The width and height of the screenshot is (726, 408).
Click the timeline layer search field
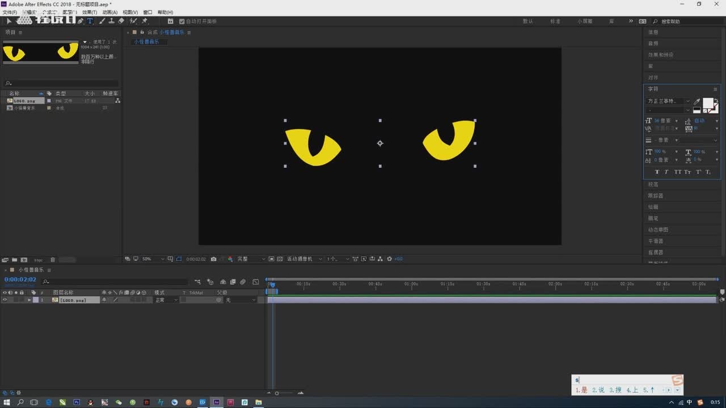click(115, 281)
